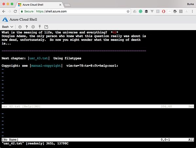Close the Azure Cloud Shell tab

coord(60,5)
